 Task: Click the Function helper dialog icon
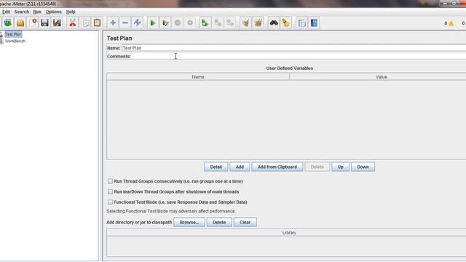[x=301, y=23]
